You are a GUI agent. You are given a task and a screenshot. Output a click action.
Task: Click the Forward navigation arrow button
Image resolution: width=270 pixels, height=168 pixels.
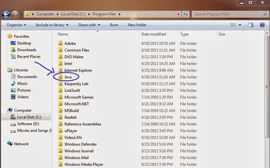click(15, 14)
